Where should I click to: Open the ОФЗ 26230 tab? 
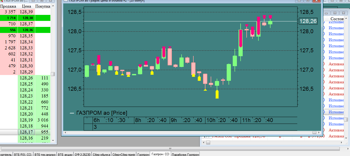(82, 154)
